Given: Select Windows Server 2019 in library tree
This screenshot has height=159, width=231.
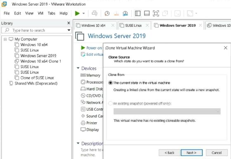Looking at the screenshot, I should (x=38, y=56).
